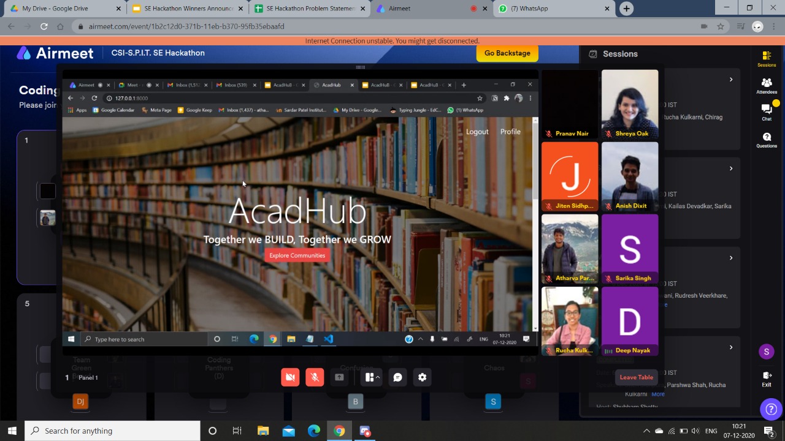Image resolution: width=785 pixels, height=441 pixels.
Task: Expand the second session card chevron
Action: [730, 168]
